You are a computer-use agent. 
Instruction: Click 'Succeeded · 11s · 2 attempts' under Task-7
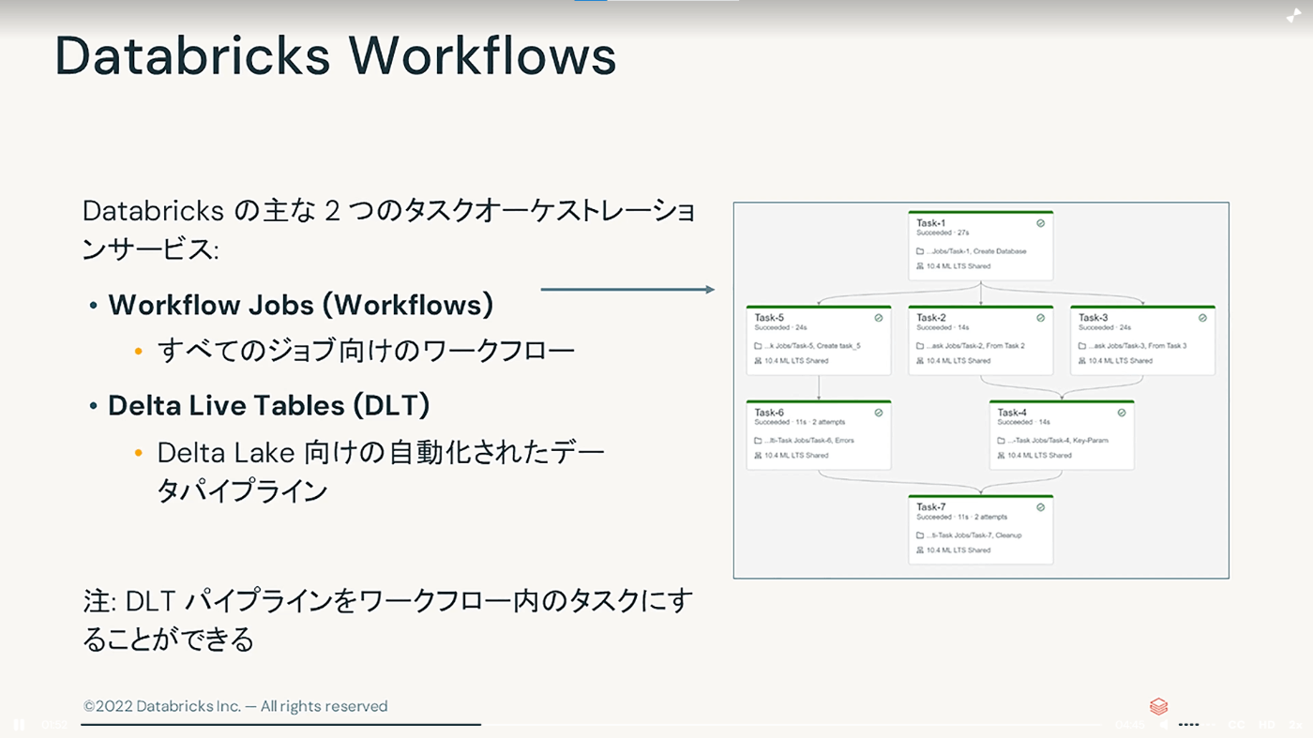pyautogui.click(x=962, y=517)
